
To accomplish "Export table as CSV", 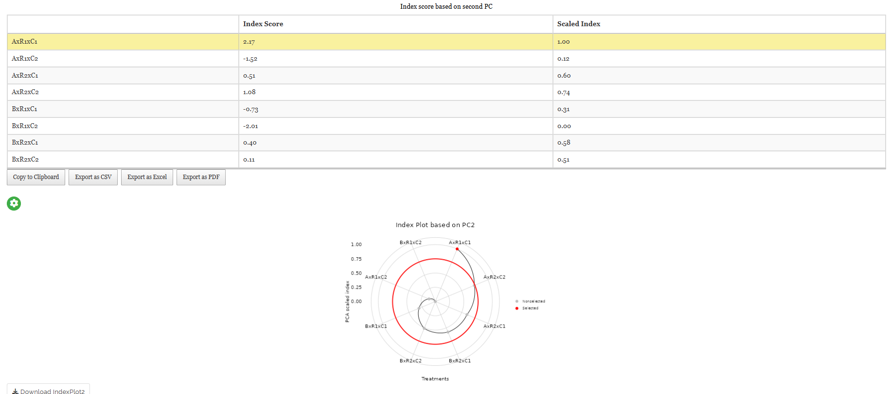I will click(x=93, y=177).
